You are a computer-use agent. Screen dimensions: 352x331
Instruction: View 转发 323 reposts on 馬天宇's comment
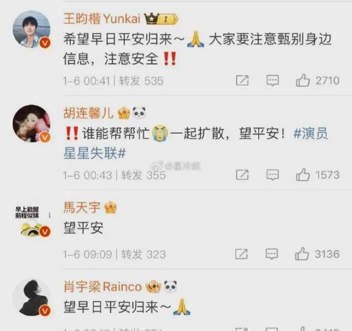(143, 255)
